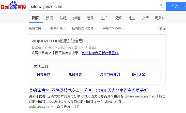Open the 吴钧泽博客 search result title
This screenshot has height=113, width=186.
pos(88,90)
